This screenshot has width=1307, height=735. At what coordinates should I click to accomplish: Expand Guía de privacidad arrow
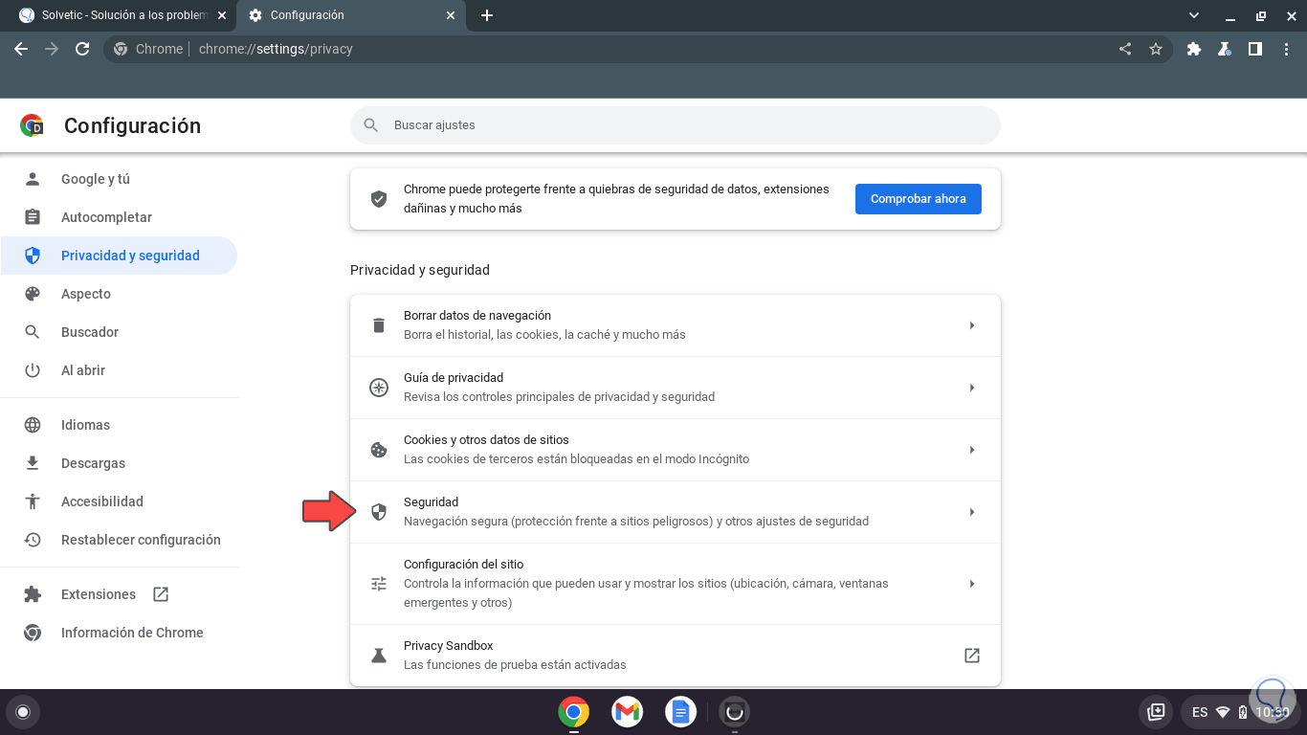coord(972,388)
